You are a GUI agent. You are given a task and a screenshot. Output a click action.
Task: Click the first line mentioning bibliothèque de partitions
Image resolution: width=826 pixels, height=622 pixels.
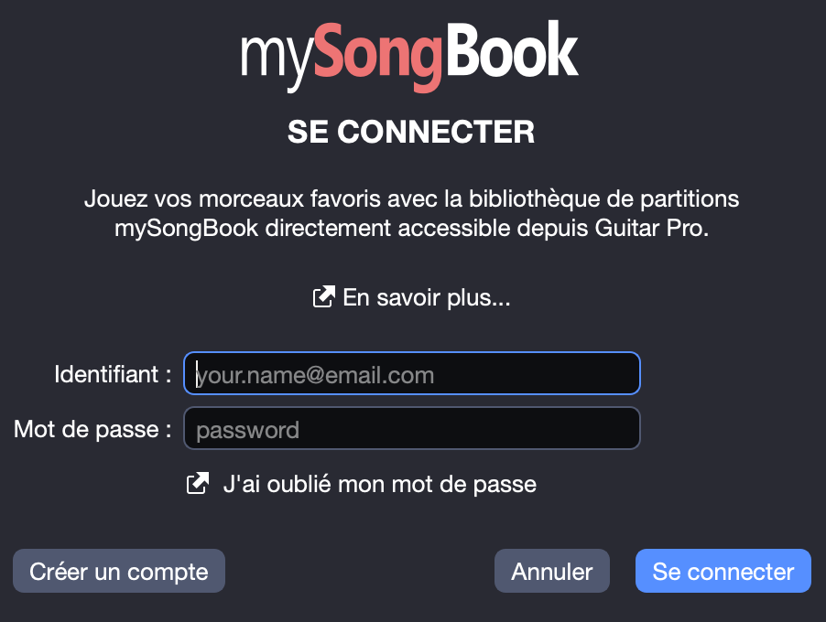[411, 198]
